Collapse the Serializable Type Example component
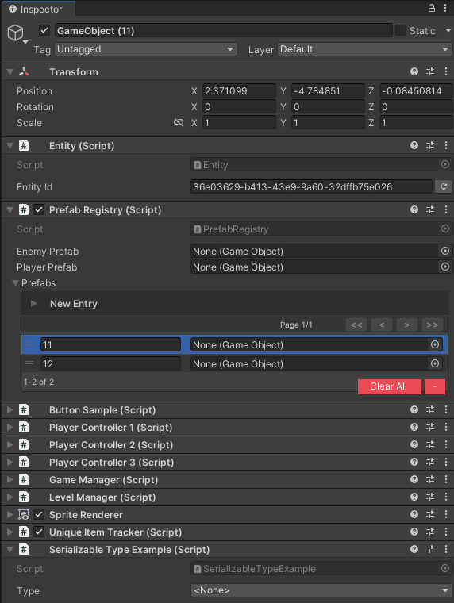The width and height of the screenshot is (454, 603). click(x=10, y=550)
